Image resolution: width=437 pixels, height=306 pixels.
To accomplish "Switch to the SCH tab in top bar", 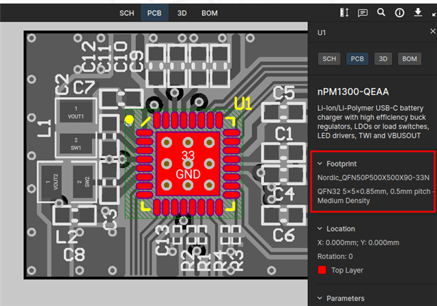I will [x=127, y=13].
